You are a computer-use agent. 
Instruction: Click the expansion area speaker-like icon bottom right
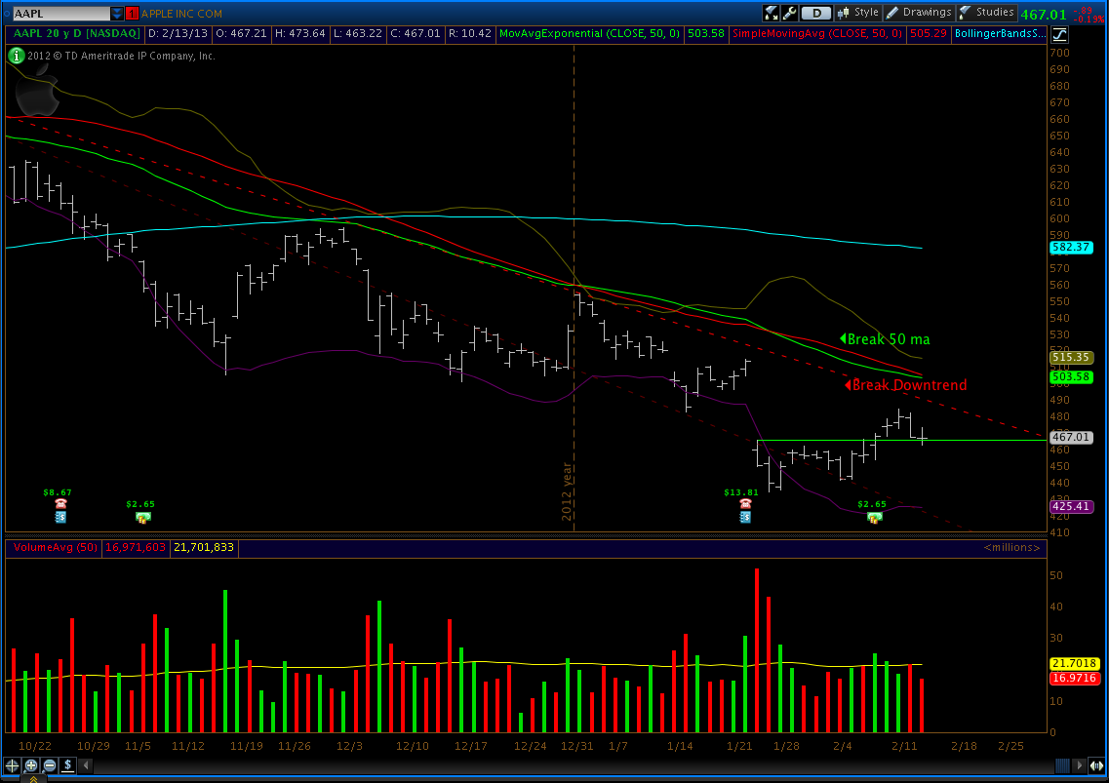pyautogui.click(x=1096, y=765)
